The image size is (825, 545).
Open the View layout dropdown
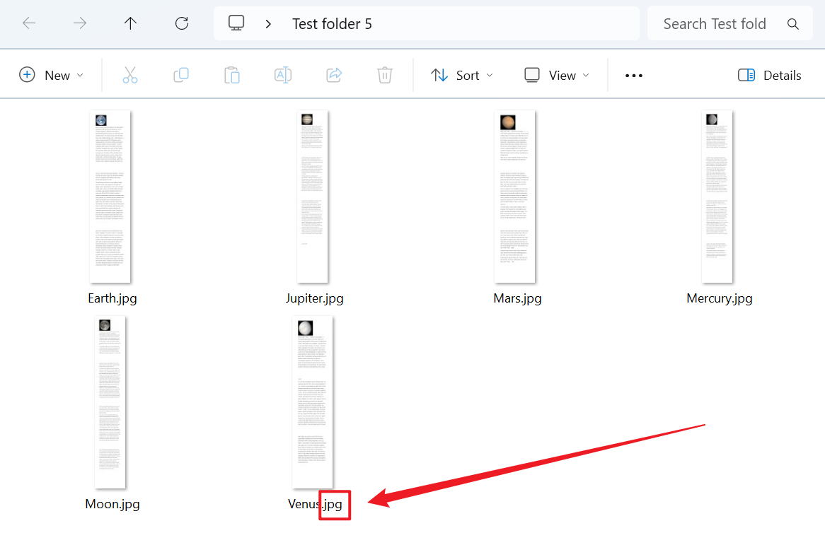tap(557, 75)
